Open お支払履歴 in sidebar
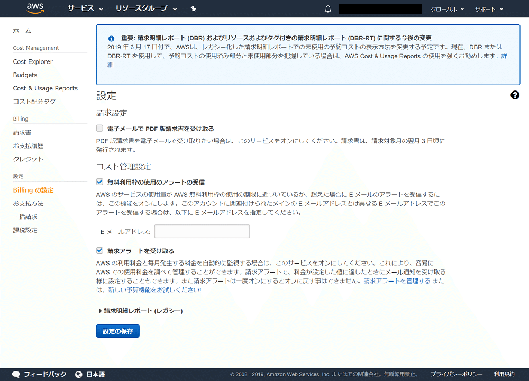The width and height of the screenshot is (529, 381). click(28, 146)
